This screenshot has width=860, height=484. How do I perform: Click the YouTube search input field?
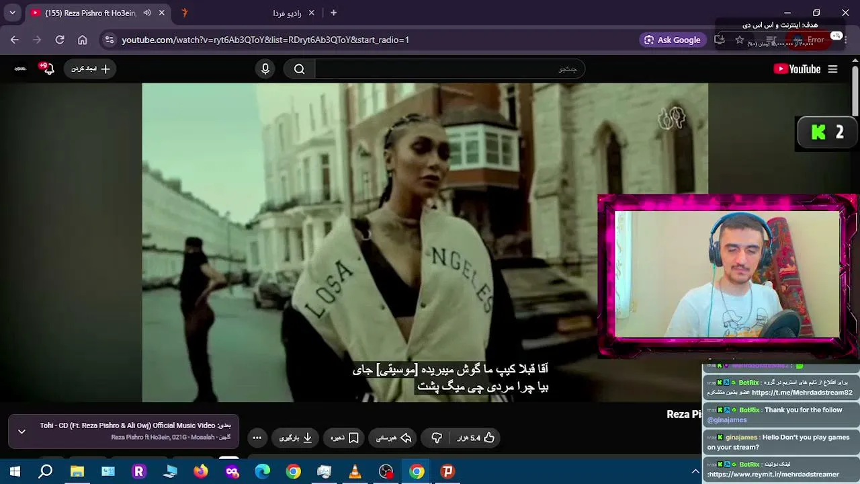tap(449, 69)
